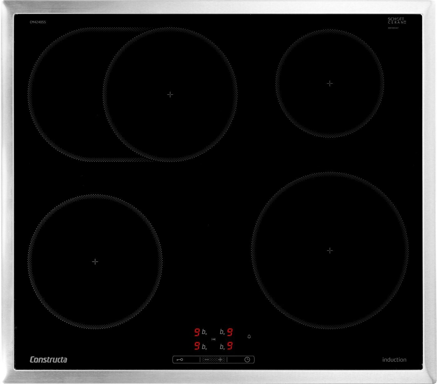Select the bottom-right red 9 display

230,346
